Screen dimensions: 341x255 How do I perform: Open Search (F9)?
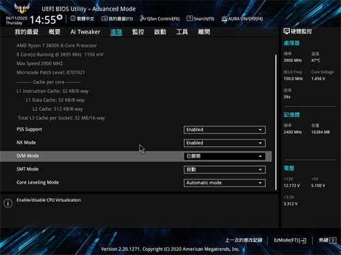pyautogui.click(x=201, y=18)
